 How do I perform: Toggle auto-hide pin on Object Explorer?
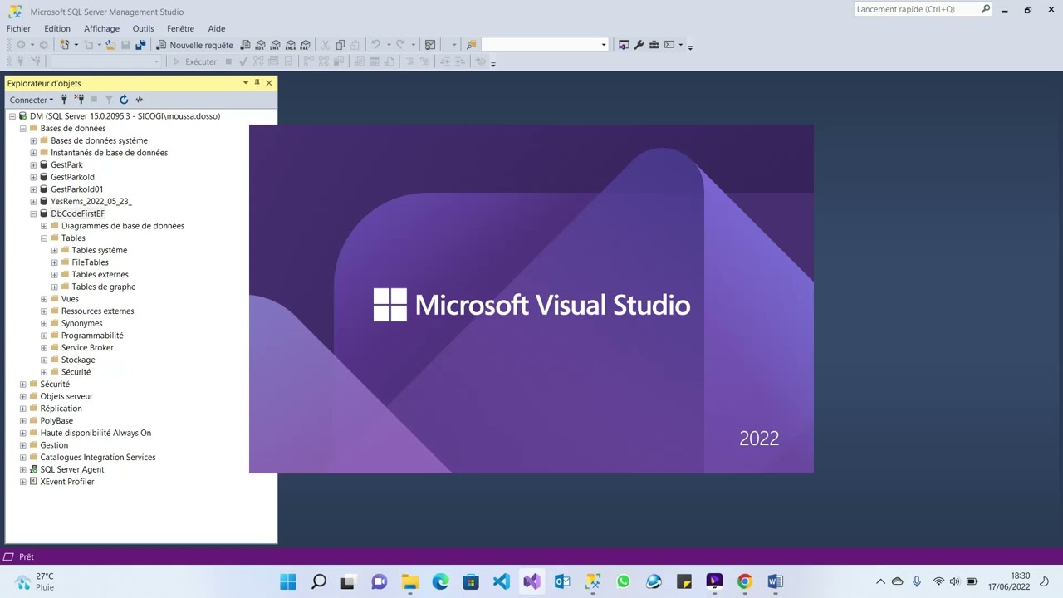[257, 83]
